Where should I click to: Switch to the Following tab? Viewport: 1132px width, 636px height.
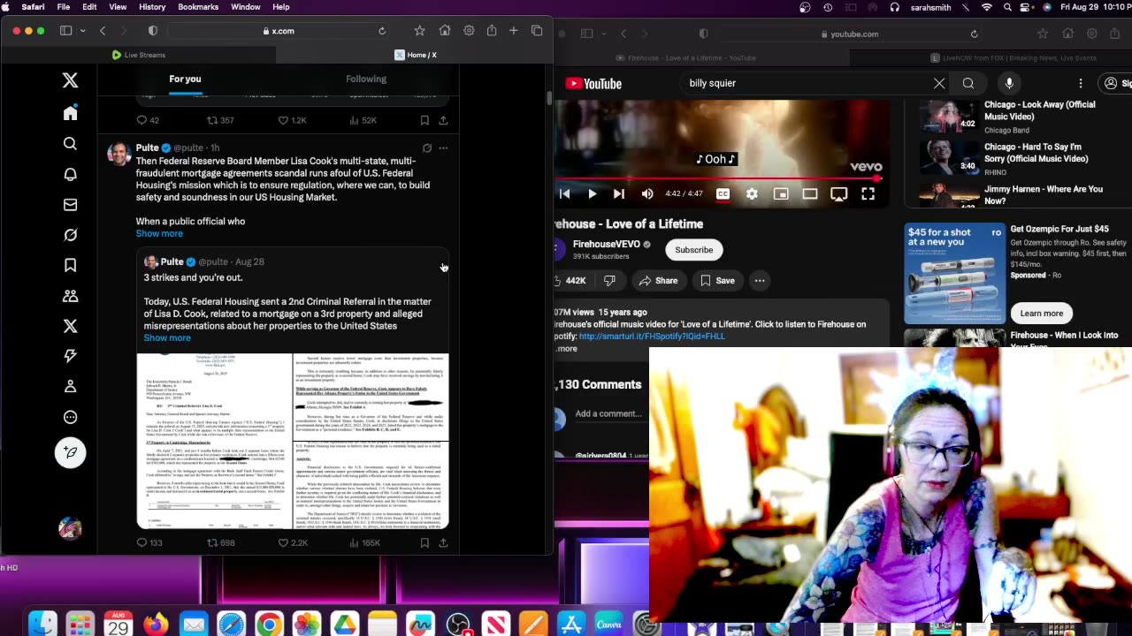click(366, 79)
